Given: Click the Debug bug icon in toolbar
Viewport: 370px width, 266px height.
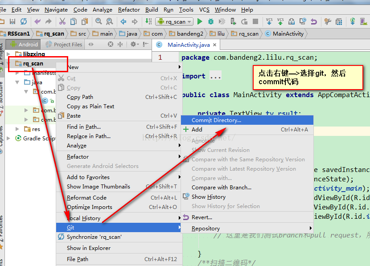Looking at the screenshot, I should tap(210, 21).
